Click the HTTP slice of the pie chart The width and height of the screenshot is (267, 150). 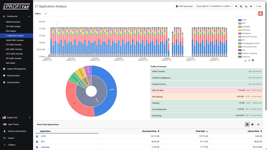coord(112,90)
